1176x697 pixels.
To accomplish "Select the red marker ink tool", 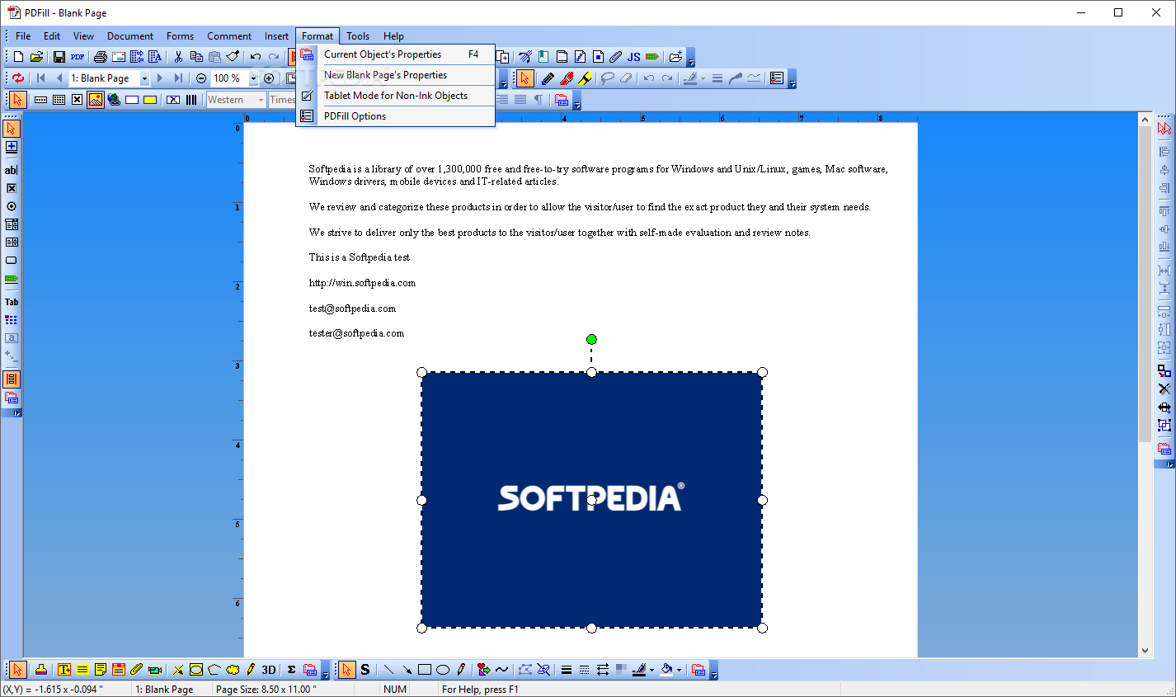I will tap(567, 78).
